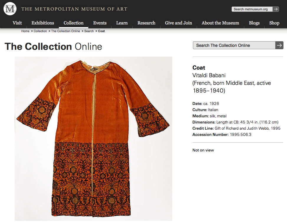This screenshot has height=224, width=287.
Task: Select the Collection nav tab
Action: coord(73,23)
